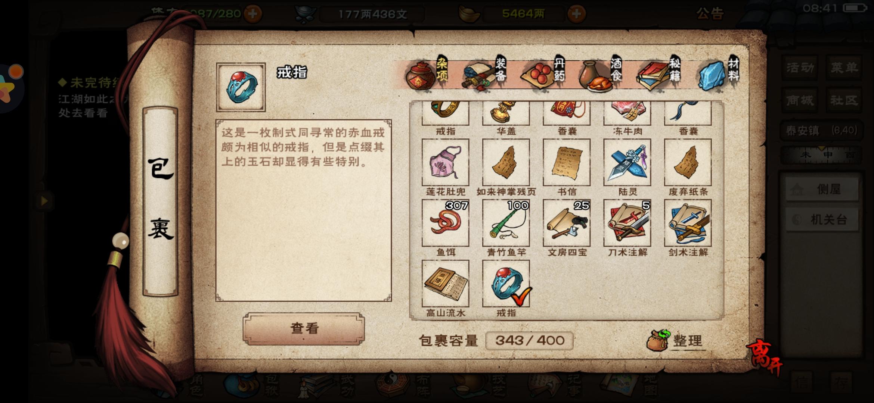874x403 pixels.
Task: Deselect the checked 戒指 ring item
Action: pyautogui.click(x=506, y=284)
